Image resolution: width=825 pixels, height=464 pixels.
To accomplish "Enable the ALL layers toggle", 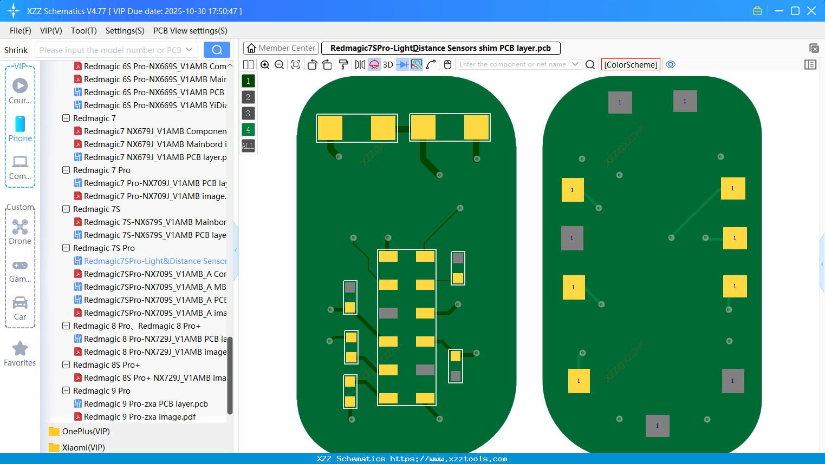I will click(x=248, y=145).
